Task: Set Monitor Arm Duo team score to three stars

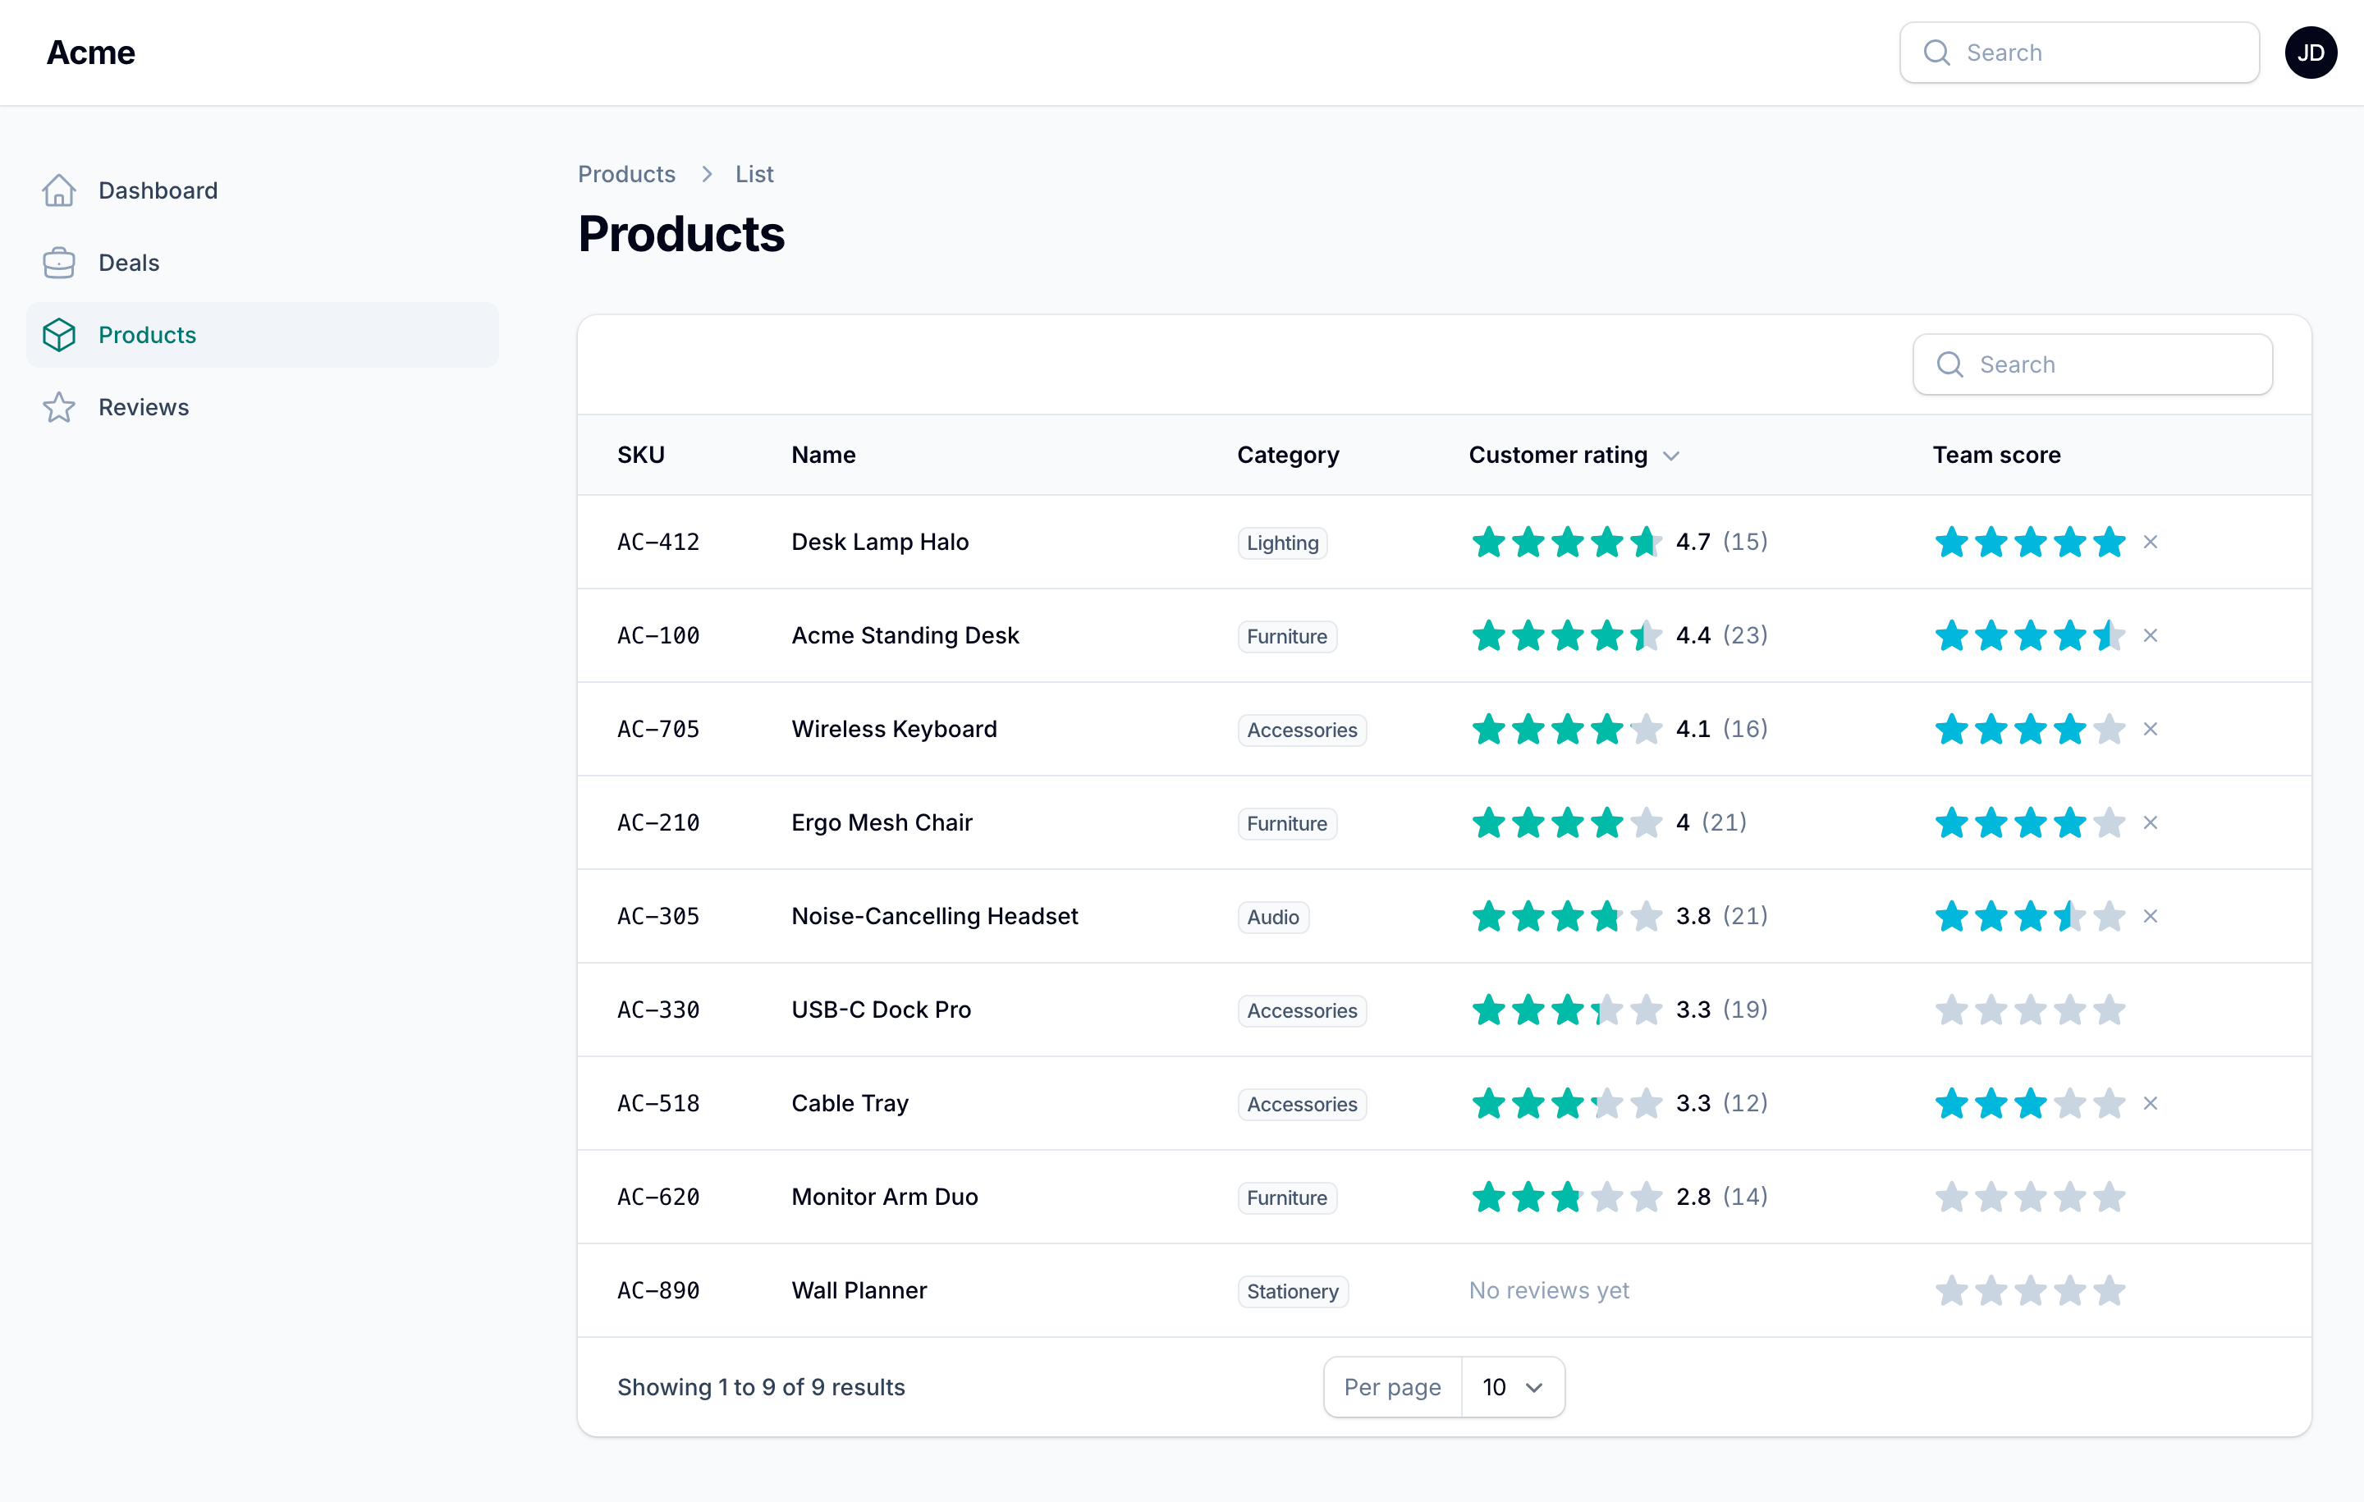Action: click(2030, 1197)
